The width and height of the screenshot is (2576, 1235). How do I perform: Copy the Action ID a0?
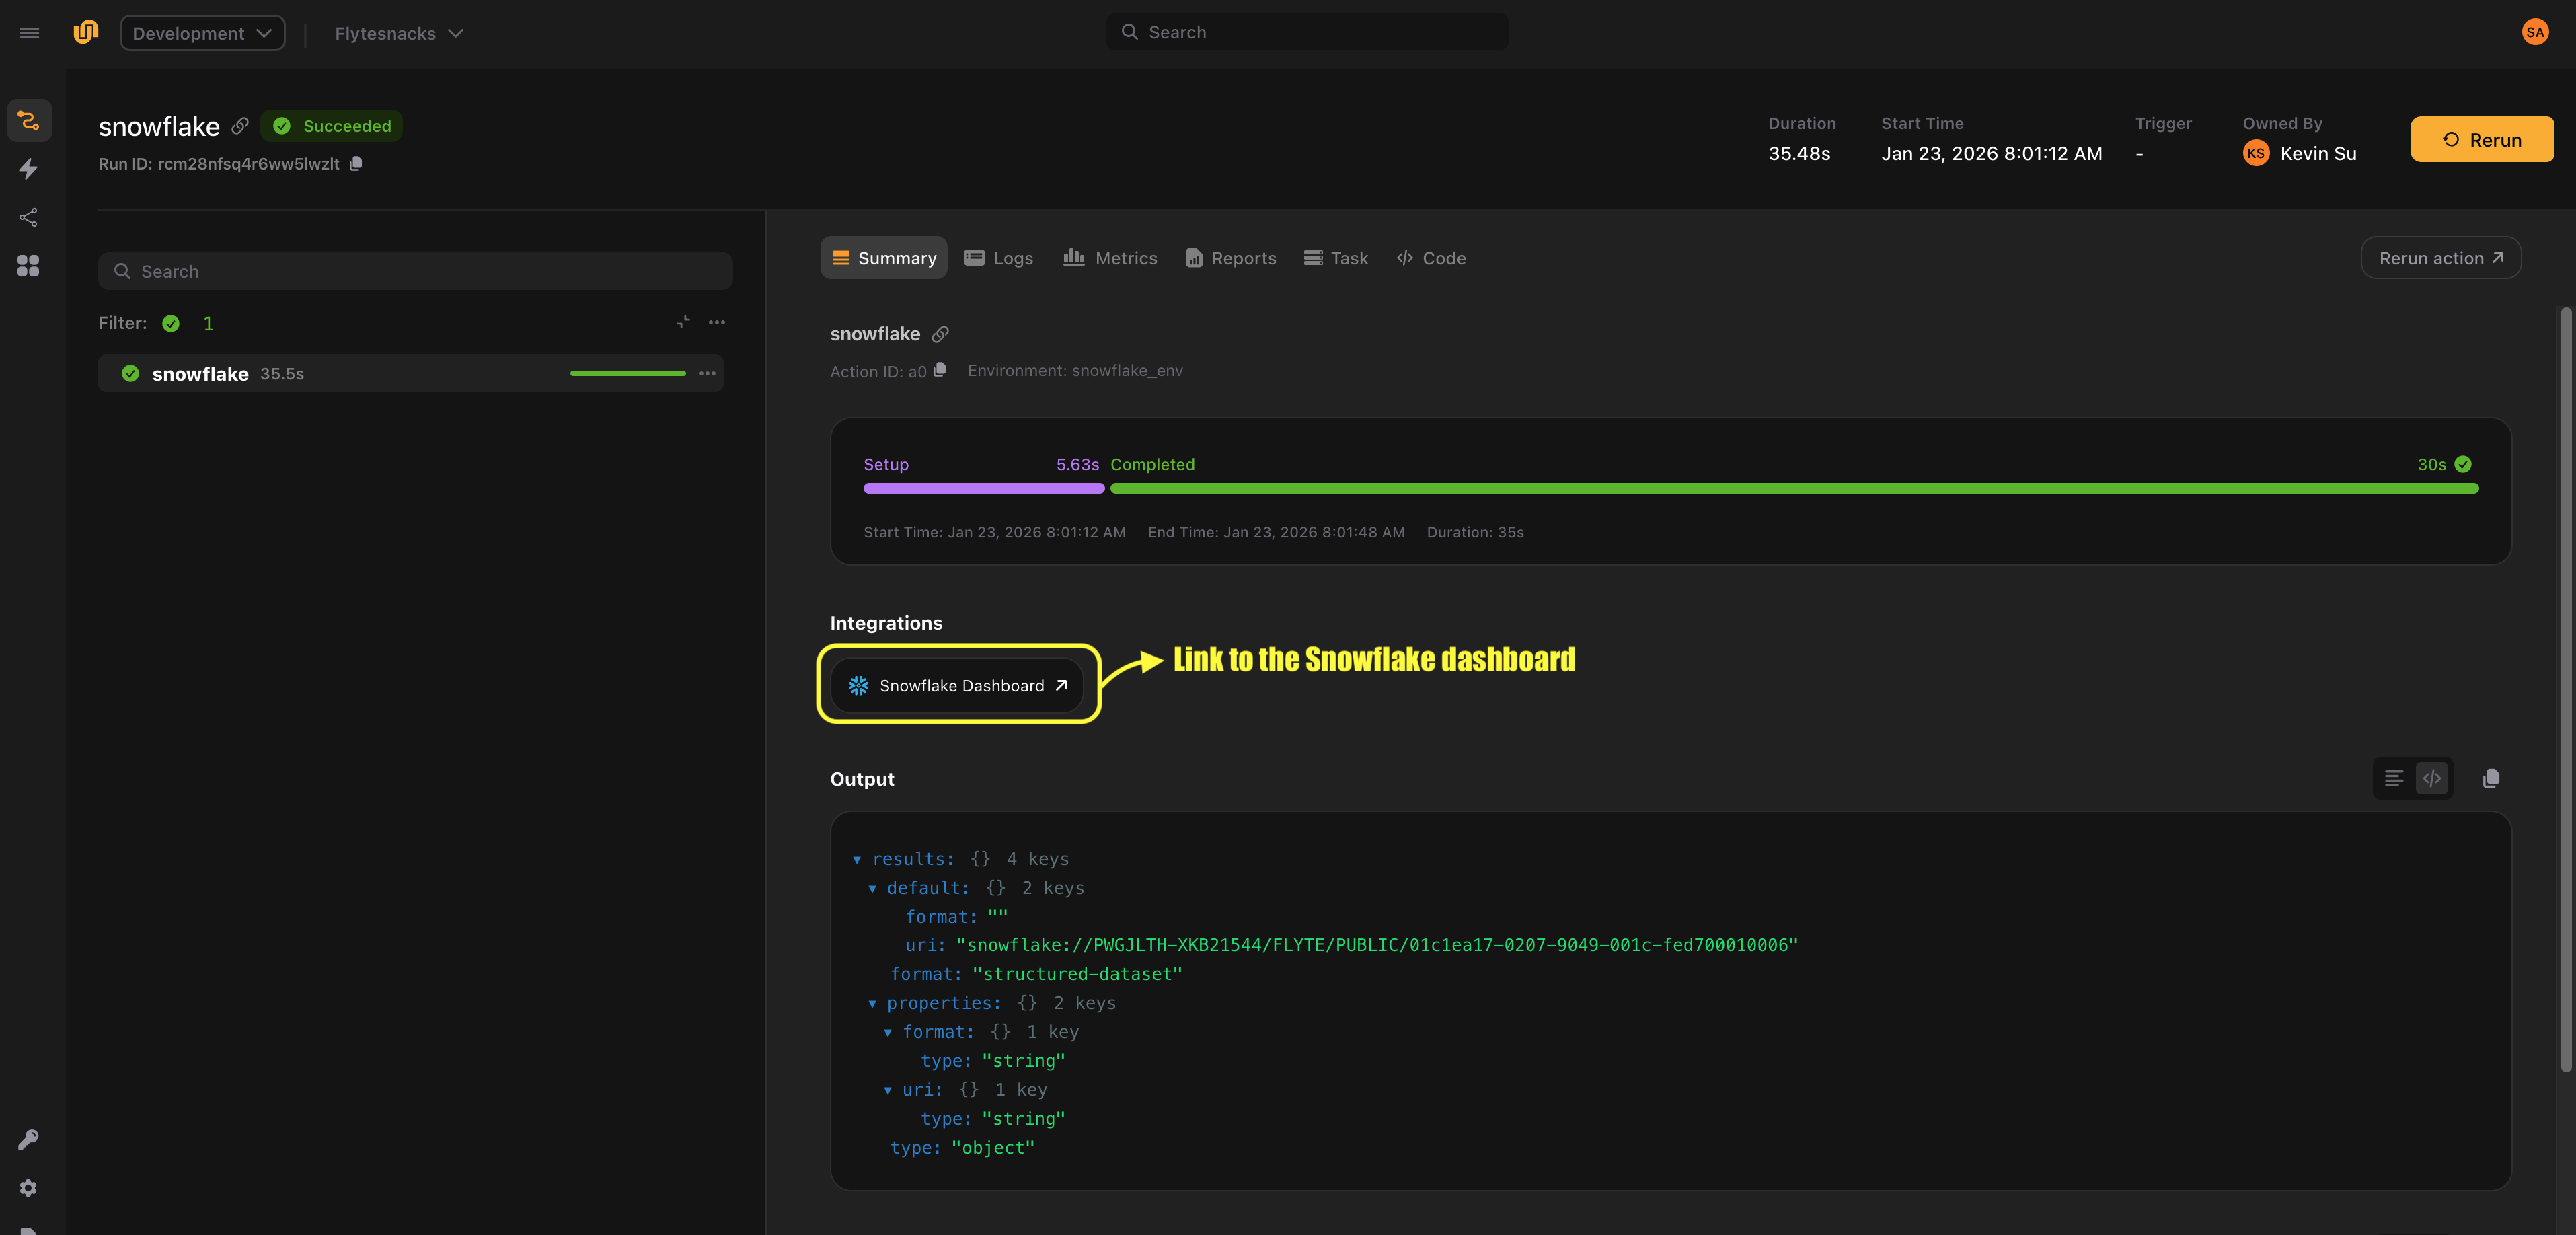pos(940,370)
